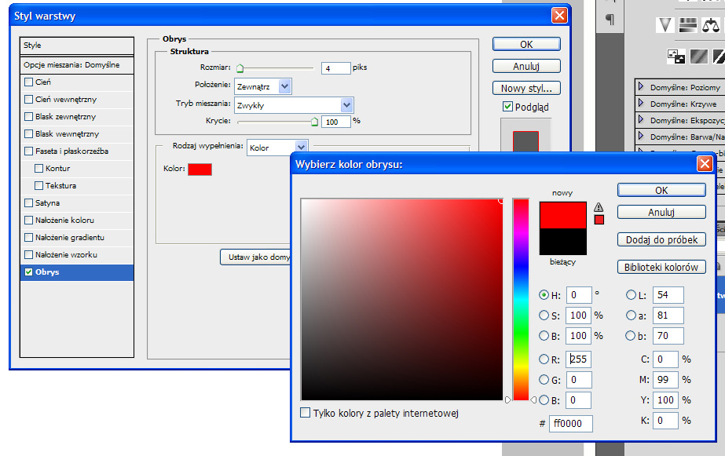Open the paragraph panel pilcrow icon
Viewport: 725px width, 456px height.
610,20
